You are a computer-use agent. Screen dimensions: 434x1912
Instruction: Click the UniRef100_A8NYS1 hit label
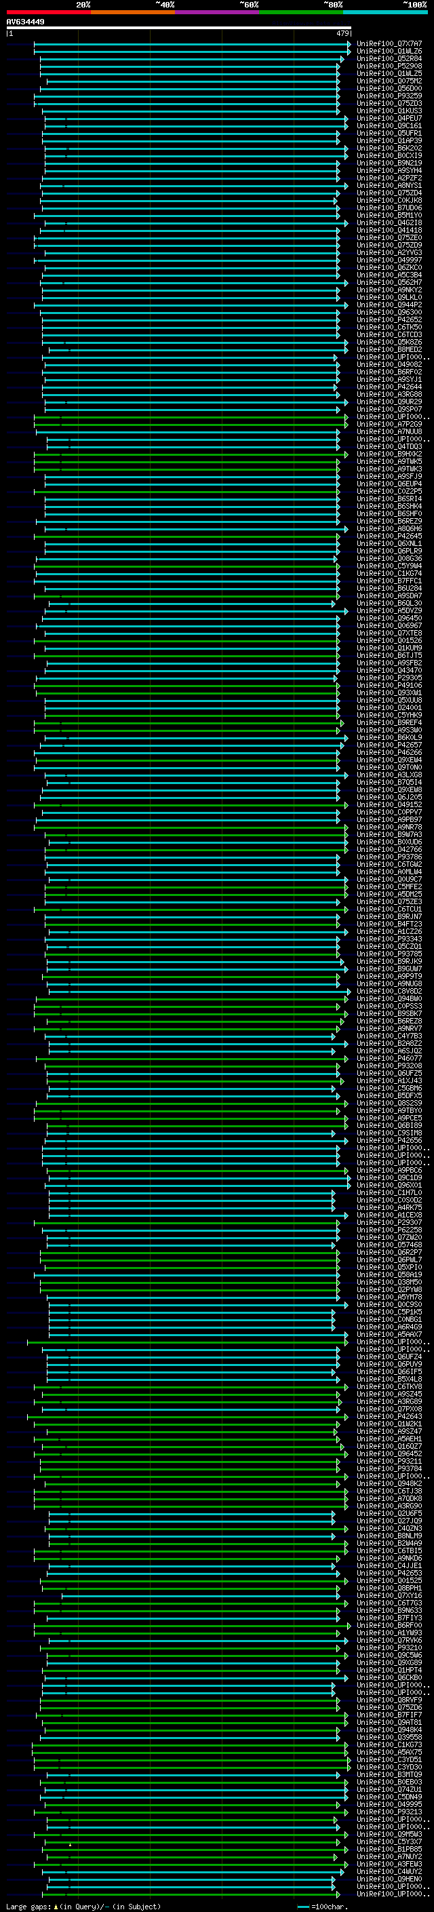(389, 186)
